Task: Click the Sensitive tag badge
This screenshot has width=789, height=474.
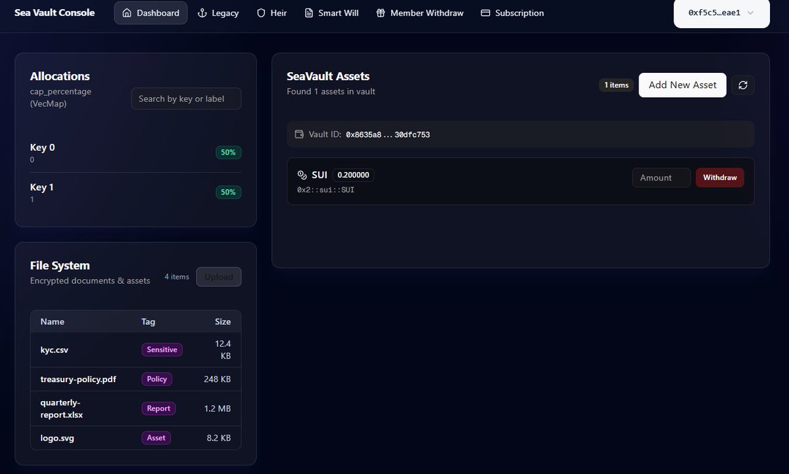Action: click(162, 350)
